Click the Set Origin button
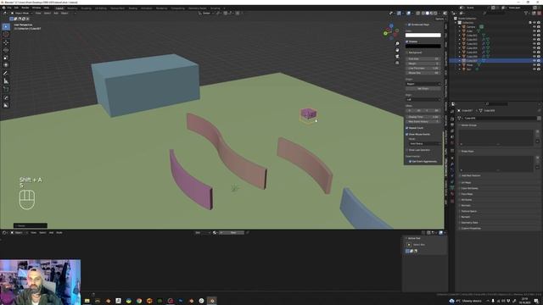The height and width of the screenshot is (305, 543). point(423,88)
